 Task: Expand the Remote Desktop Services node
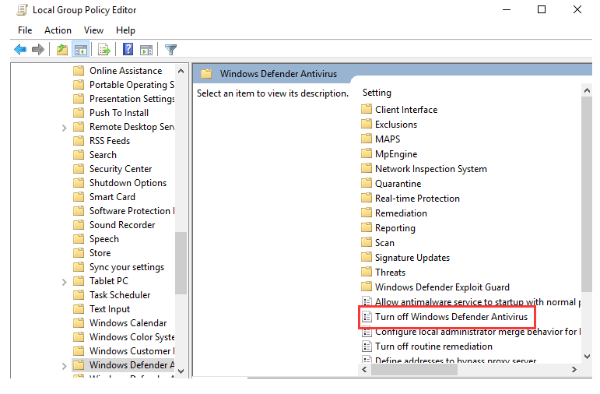click(x=64, y=128)
